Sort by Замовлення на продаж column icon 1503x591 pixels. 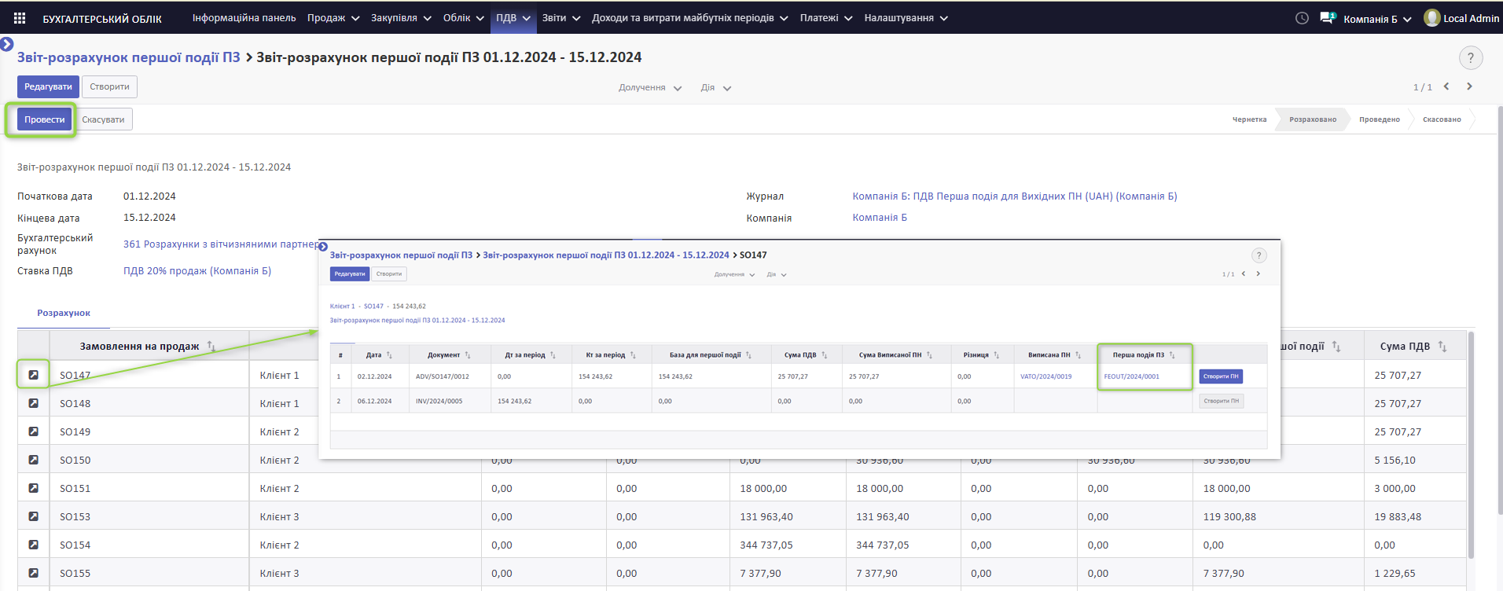point(211,346)
